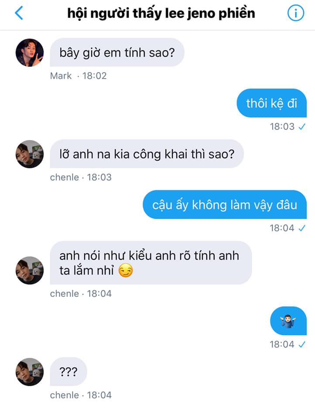Select the 'bây giờ em tính sao?' message bubble
The height and width of the screenshot is (419, 315).
pyautogui.click(x=117, y=52)
